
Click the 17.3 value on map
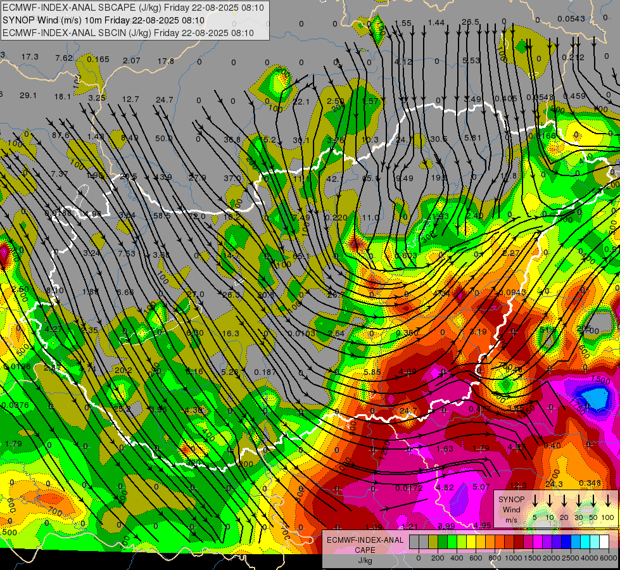[x=30, y=57]
